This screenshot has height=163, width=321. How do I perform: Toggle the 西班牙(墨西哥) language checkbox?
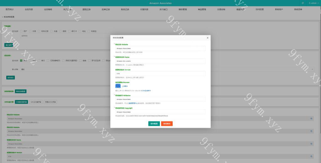[63, 61]
